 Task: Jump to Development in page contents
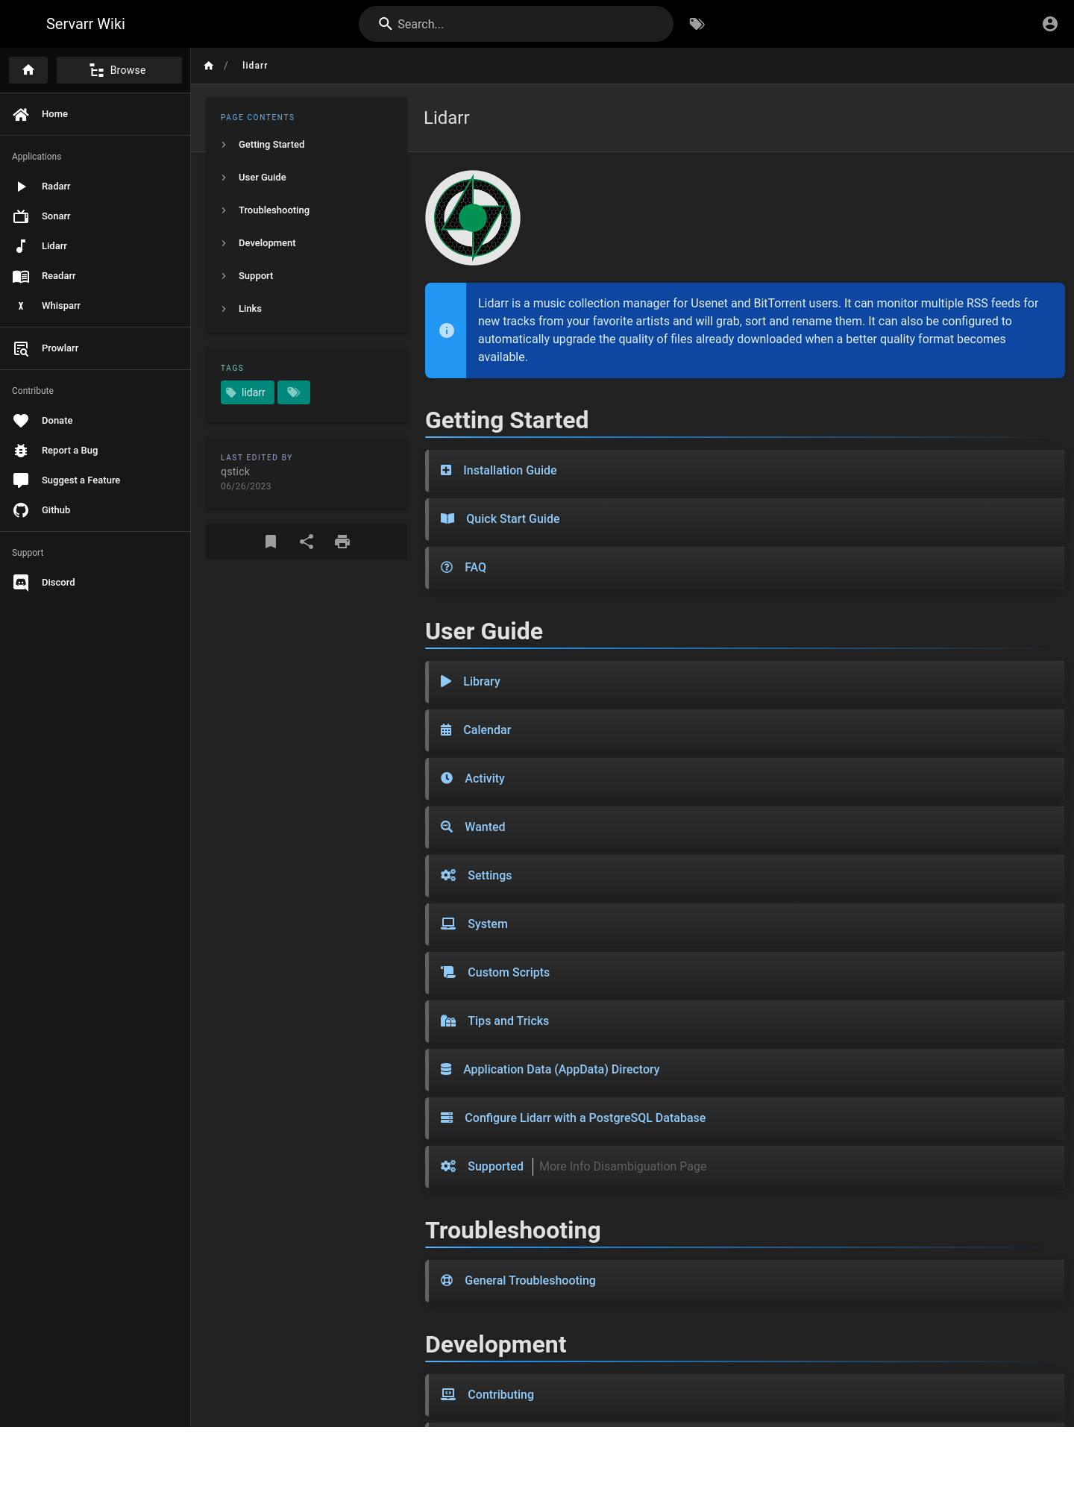pyautogui.click(x=307, y=243)
